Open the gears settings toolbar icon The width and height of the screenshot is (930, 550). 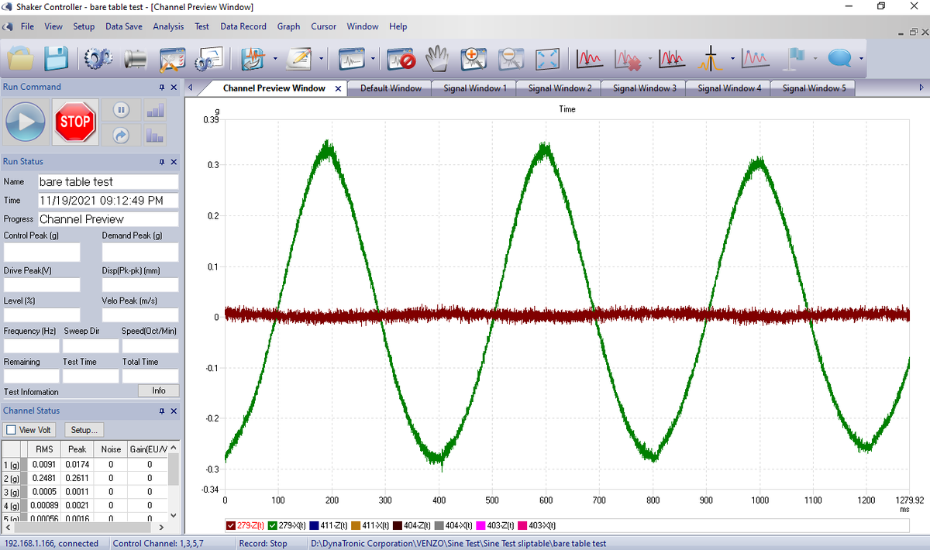[x=98, y=59]
